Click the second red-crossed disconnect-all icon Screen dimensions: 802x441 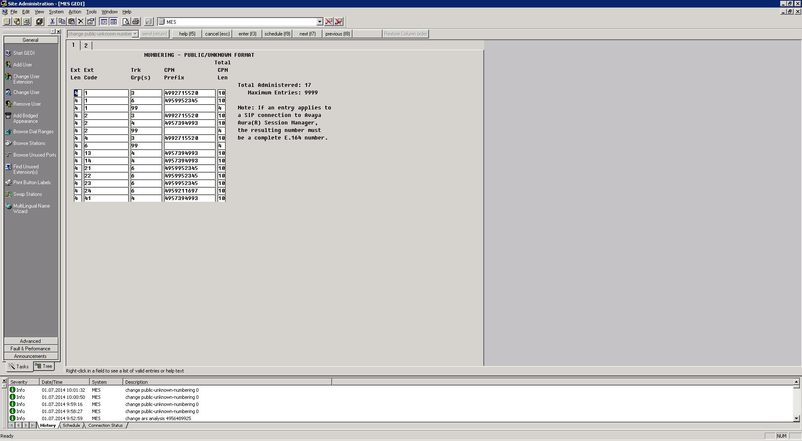[339, 22]
